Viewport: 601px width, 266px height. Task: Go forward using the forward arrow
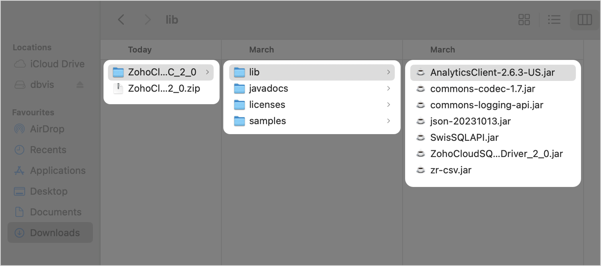pyautogui.click(x=148, y=19)
